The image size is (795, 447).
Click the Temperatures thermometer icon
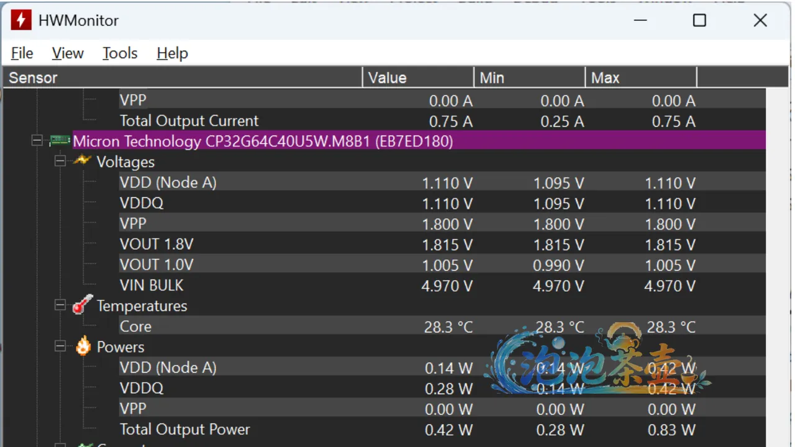(83, 305)
